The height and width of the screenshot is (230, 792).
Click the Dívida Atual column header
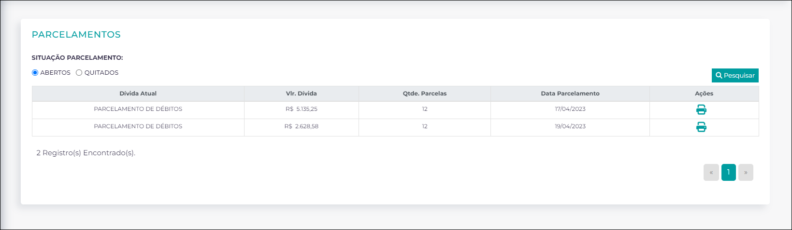click(138, 94)
